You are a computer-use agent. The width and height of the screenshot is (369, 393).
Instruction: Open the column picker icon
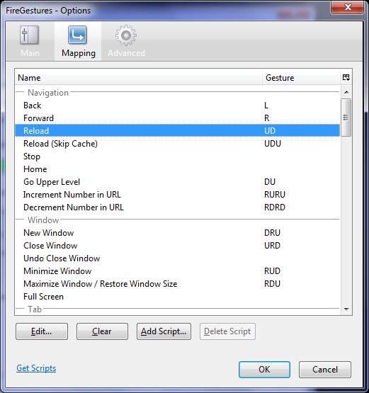coord(346,77)
